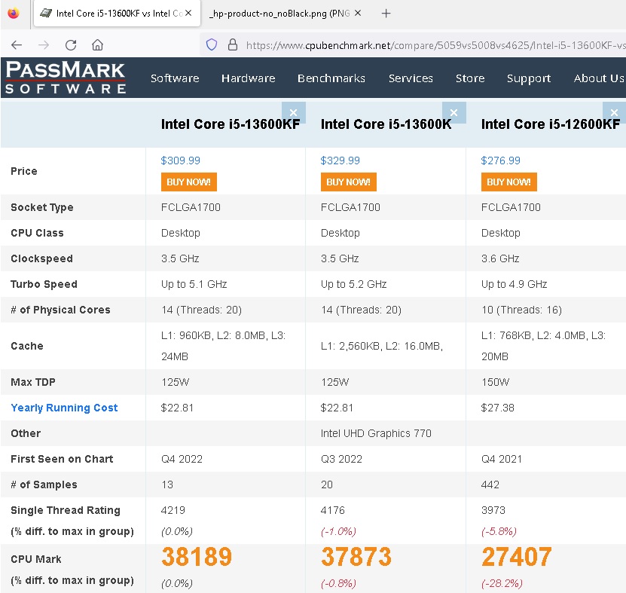Open the $276.99 price link
The image size is (626, 593).
point(501,160)
